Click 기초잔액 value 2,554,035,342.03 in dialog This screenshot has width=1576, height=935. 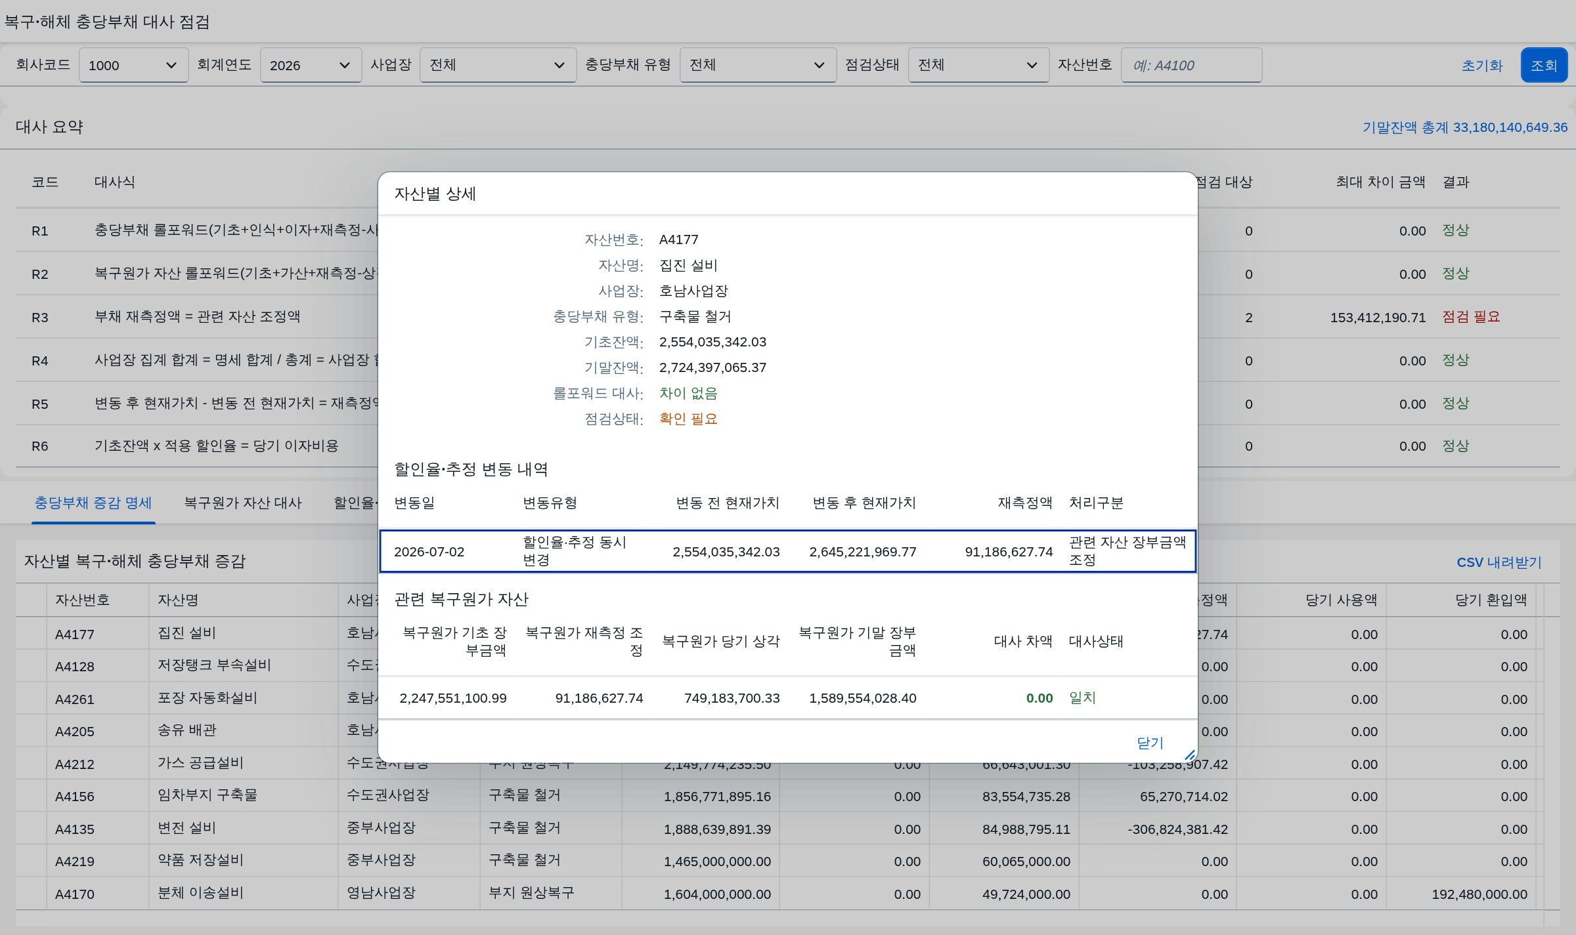pyautogui.click(x=712, y=342)
